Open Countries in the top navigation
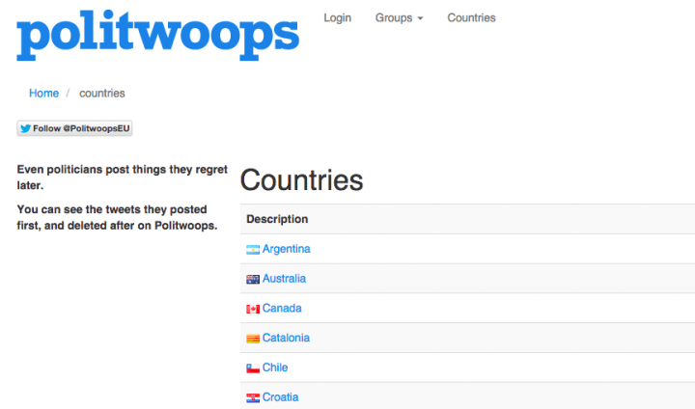 tap(471, 17)
